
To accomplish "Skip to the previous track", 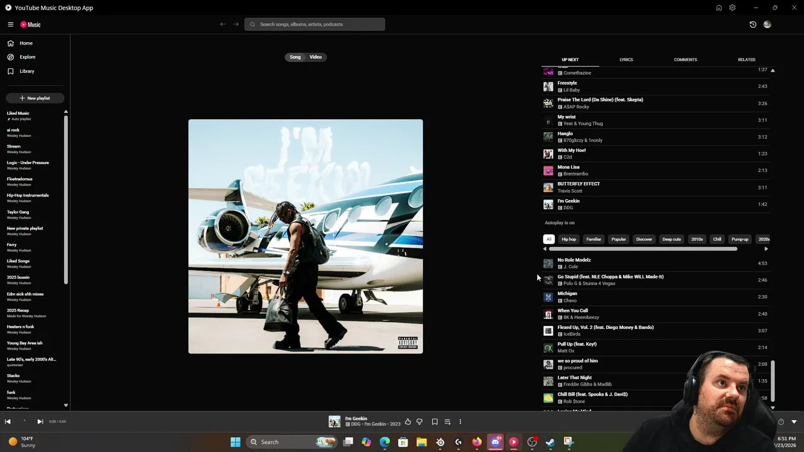I will click(x=8, y=422).
